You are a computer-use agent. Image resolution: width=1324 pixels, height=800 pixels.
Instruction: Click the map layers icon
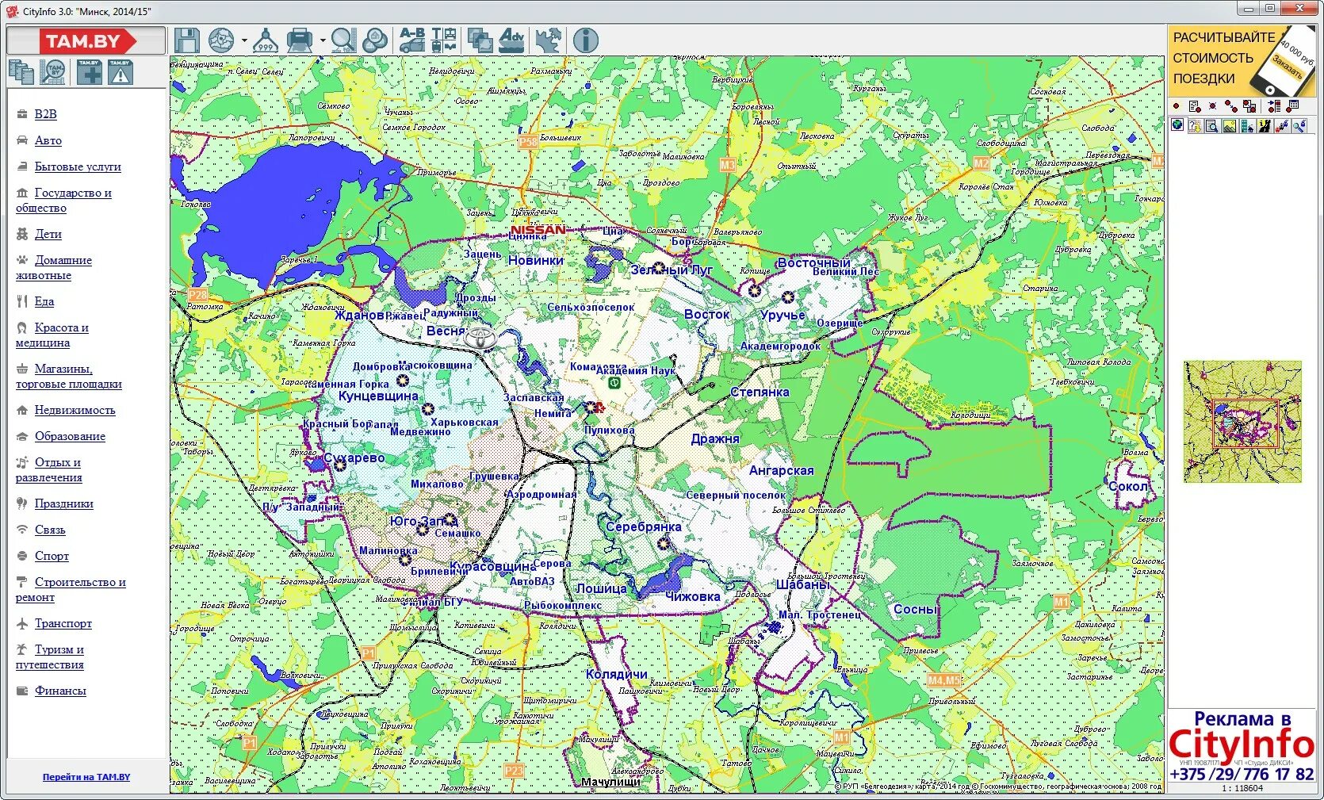480,40
